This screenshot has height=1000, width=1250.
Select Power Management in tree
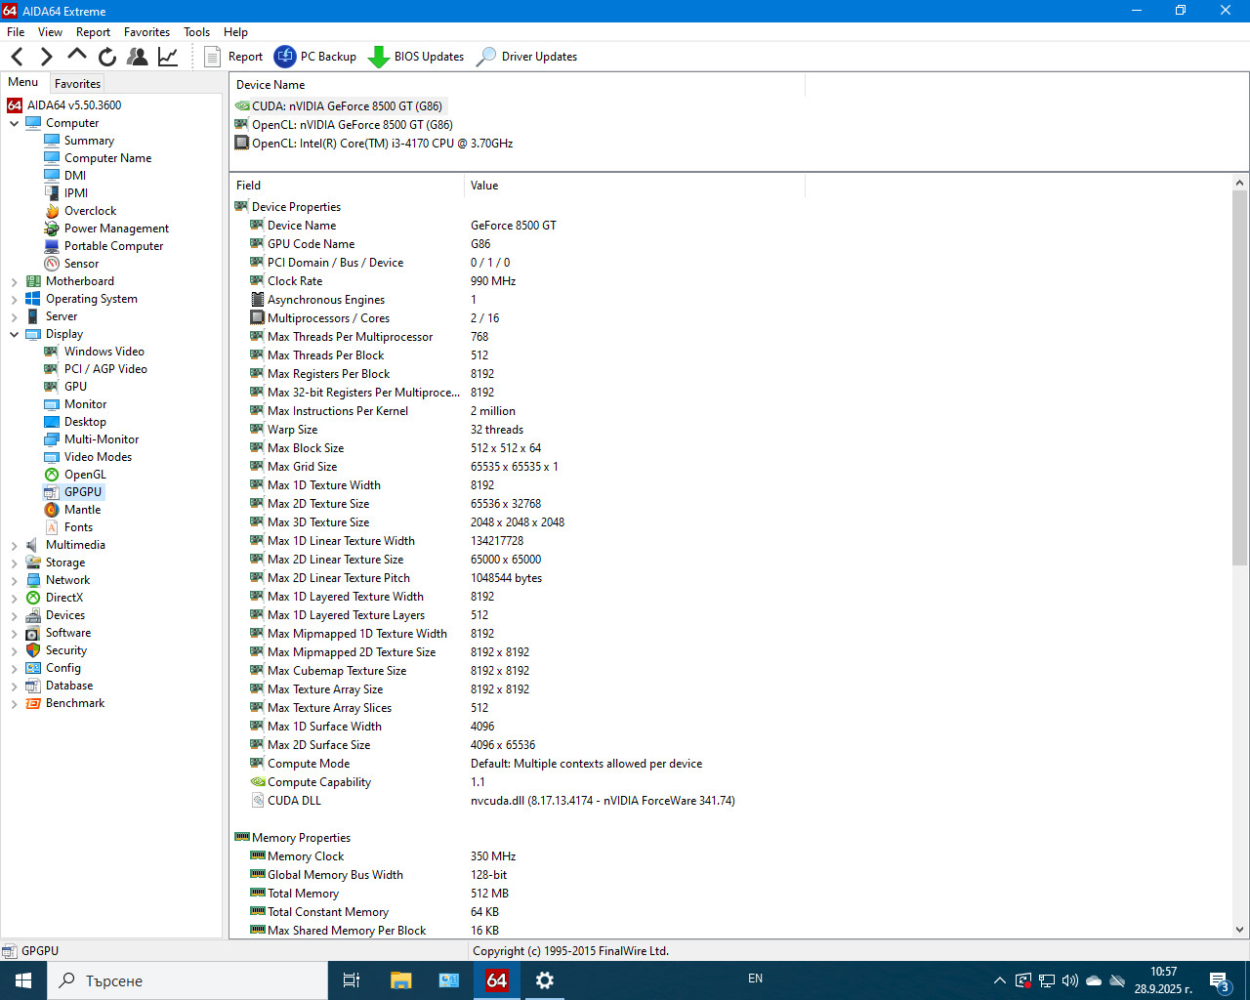tap(116, 229)
